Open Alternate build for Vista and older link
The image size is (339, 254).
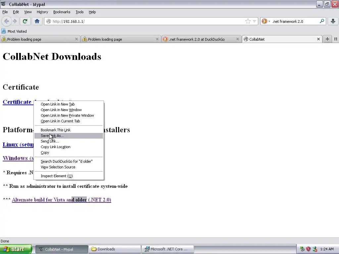[61, 200]
